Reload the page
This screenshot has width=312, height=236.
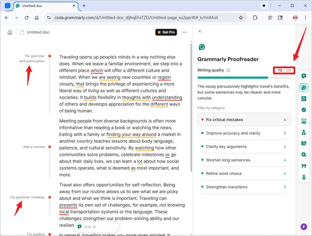point(26,18)
